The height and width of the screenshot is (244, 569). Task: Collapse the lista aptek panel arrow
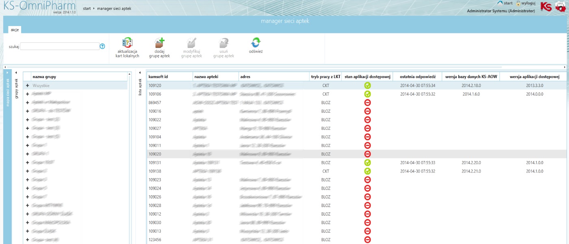140,73
